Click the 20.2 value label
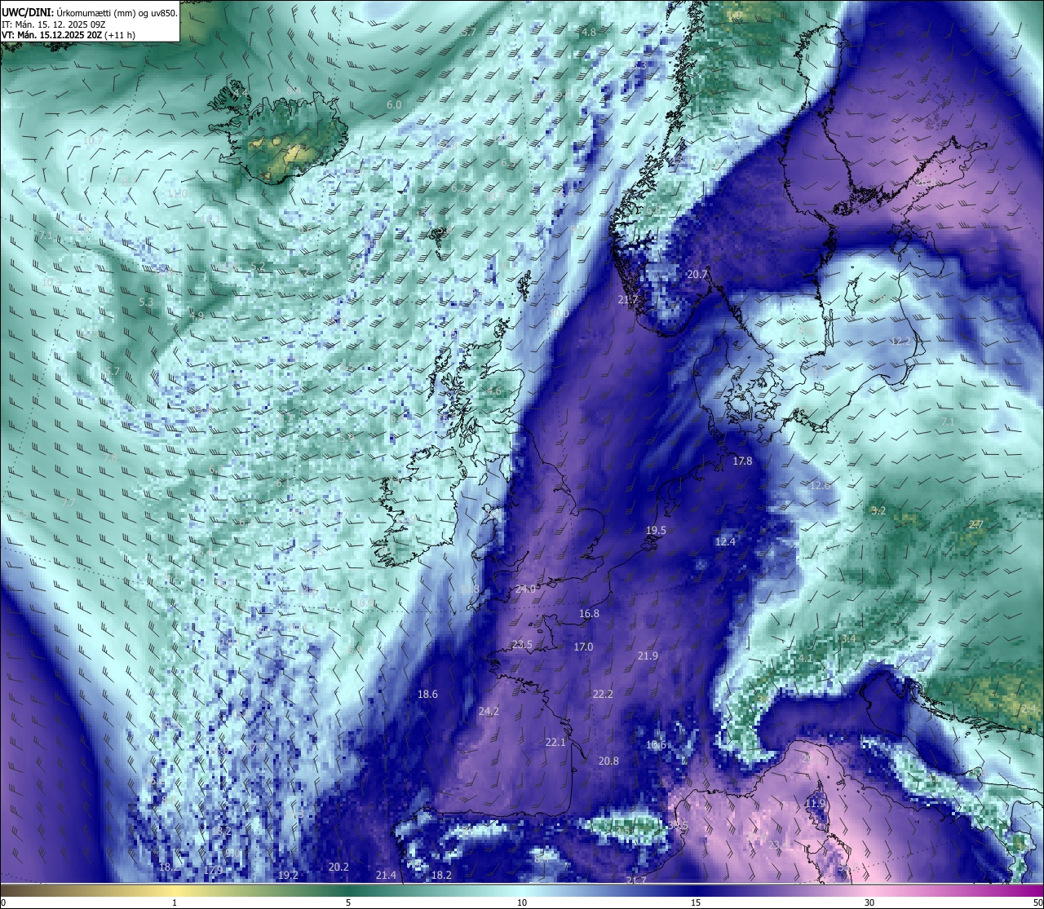The width and height of the screenshot is (1044, 909). tap(338, 867)
